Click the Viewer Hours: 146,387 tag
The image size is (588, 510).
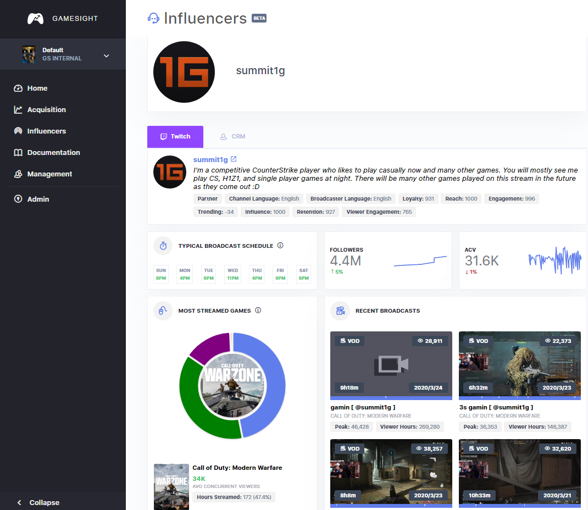coord(538,427)
